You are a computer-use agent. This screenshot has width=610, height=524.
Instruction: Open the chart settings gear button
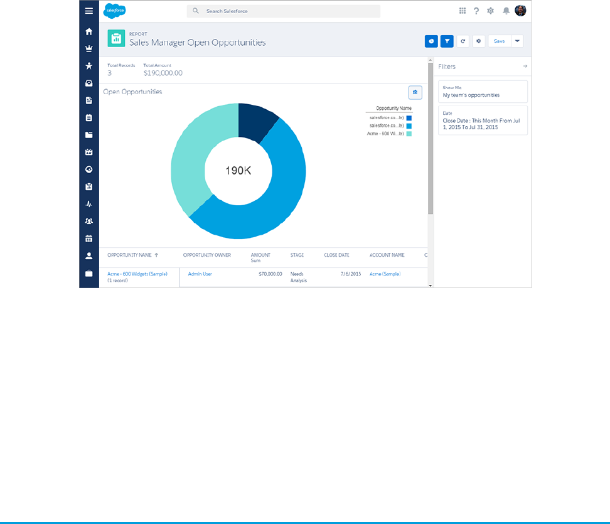pyautogui.click(x=415, y=92)
